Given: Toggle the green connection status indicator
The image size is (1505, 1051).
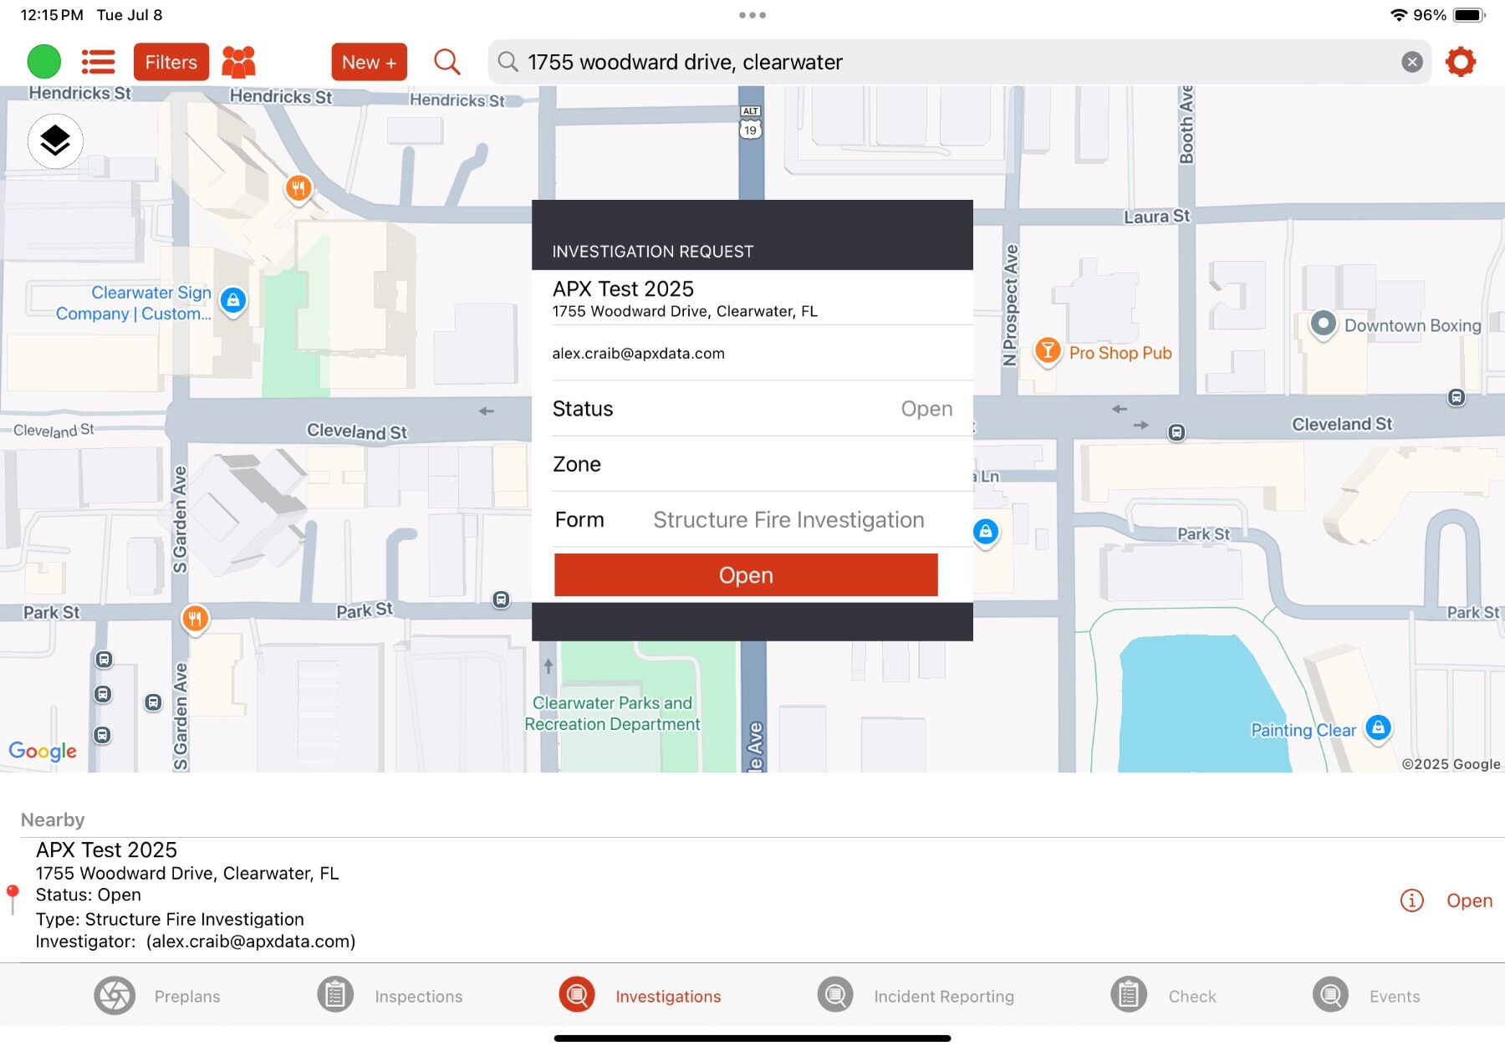Looking at the screenshot, I should click(43, 61).
